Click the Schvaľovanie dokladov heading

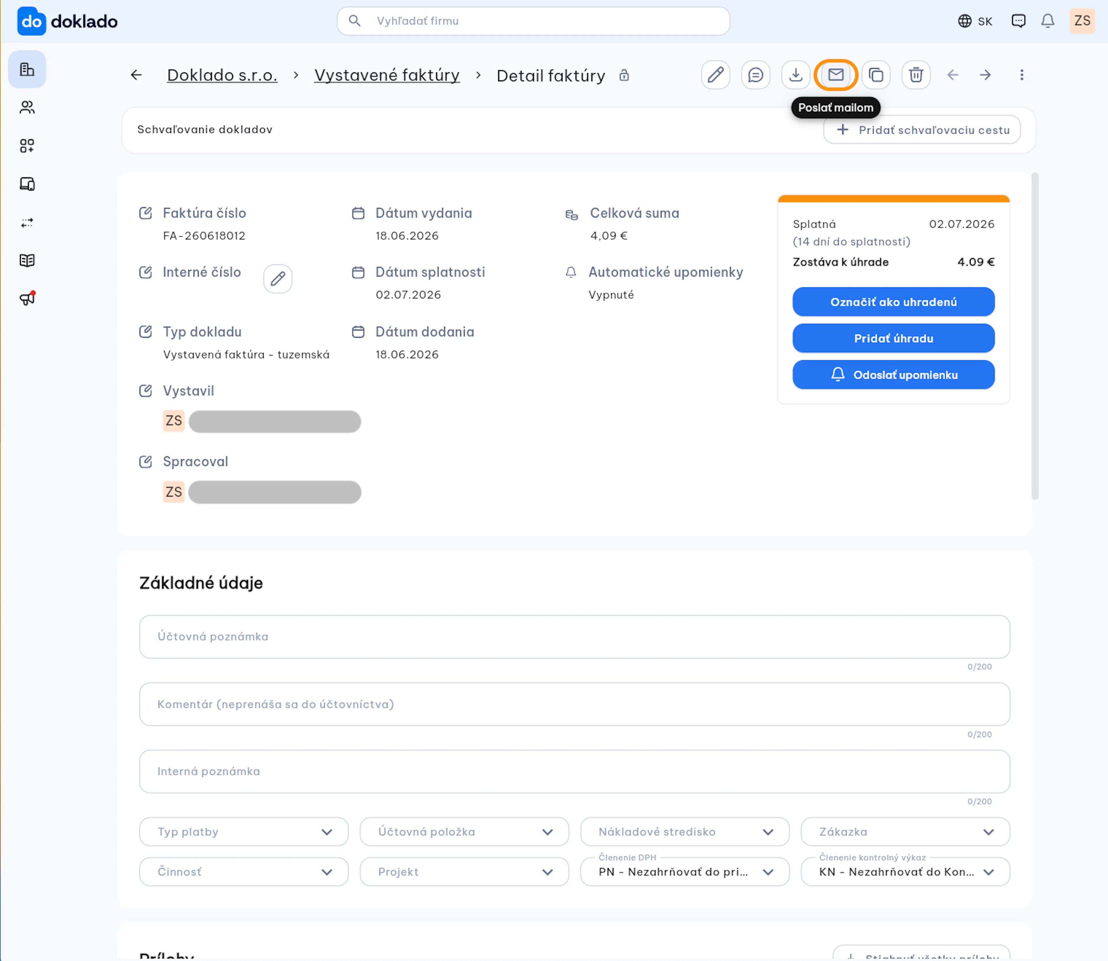click(205, 130)
